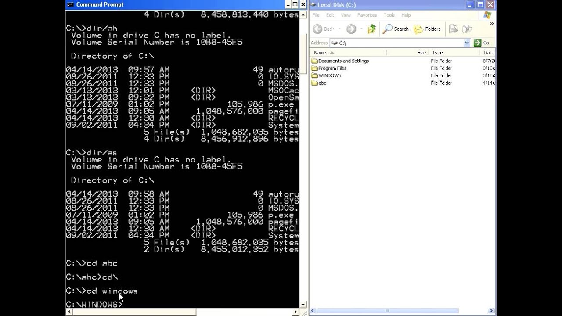Open the Favorites menu in Explorer

[x=367, y=15]
